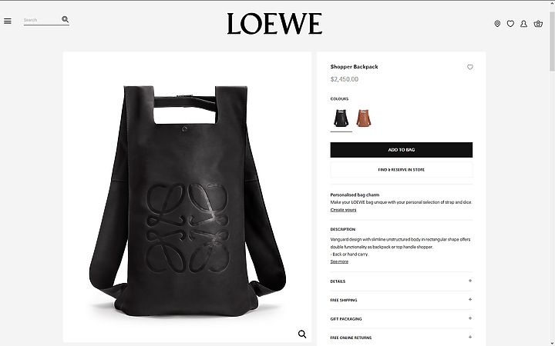Expand the Details section
Viewport: 555px width, 346px height.
[402, 281]
